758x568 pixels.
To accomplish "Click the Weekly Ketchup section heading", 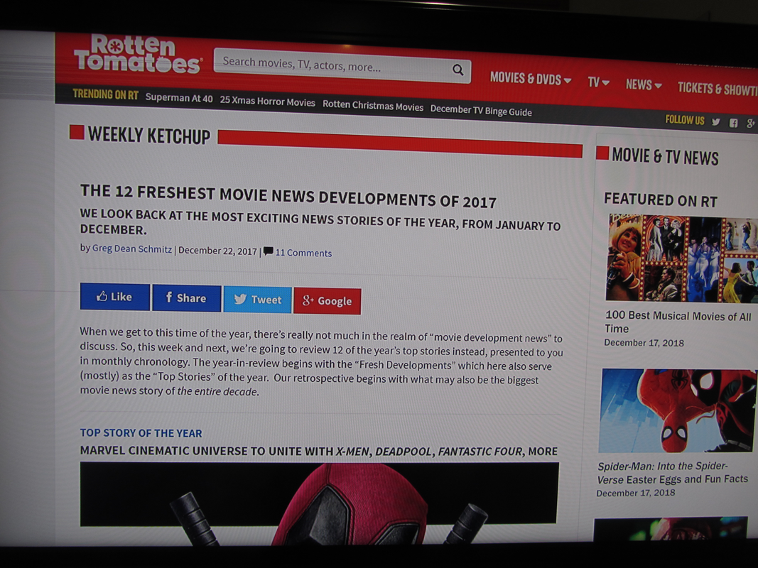I will click(x=149, y=135).
